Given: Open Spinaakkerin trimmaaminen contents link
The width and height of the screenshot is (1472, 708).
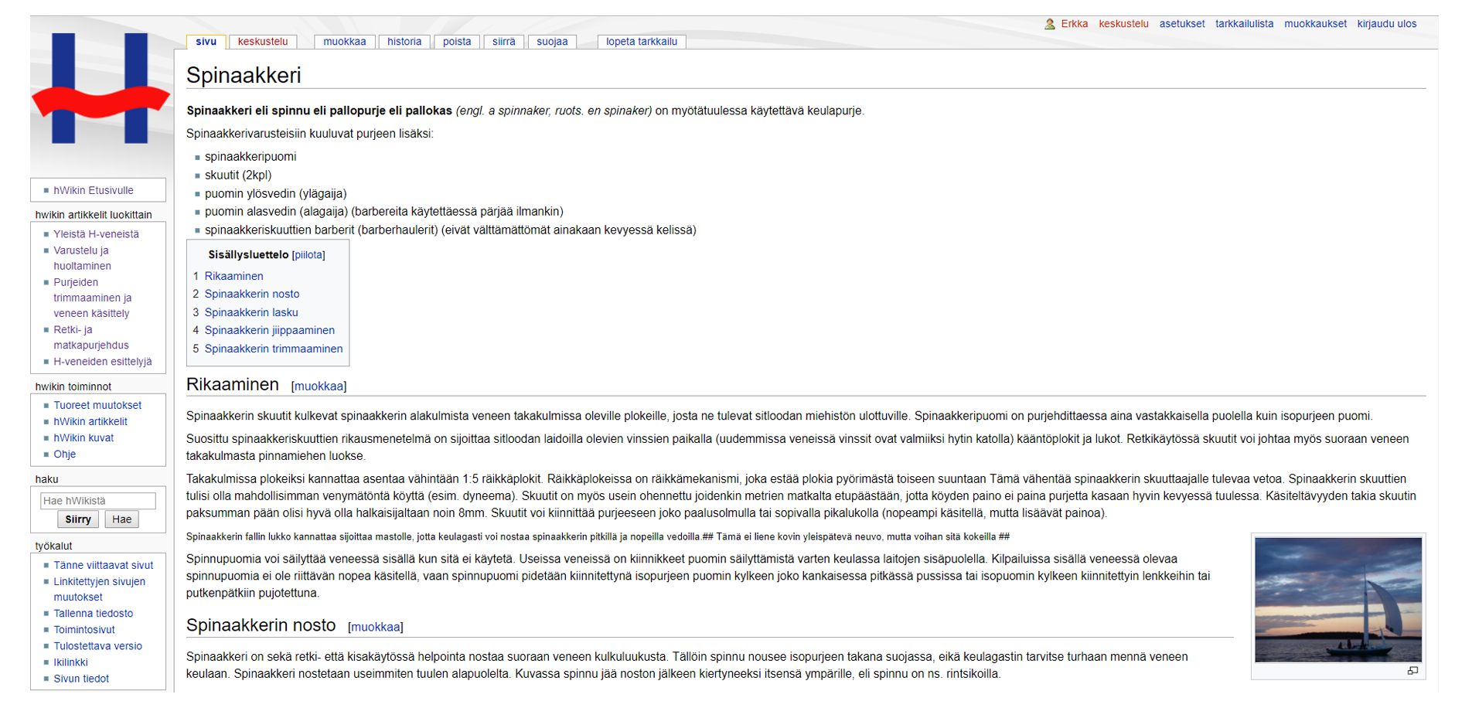Looking at the screenshot, I should (x=273, y=349).
